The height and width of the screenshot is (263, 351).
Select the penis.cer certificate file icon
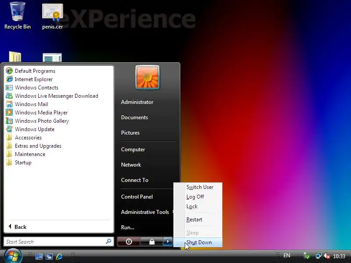click(x=53, y=16)
